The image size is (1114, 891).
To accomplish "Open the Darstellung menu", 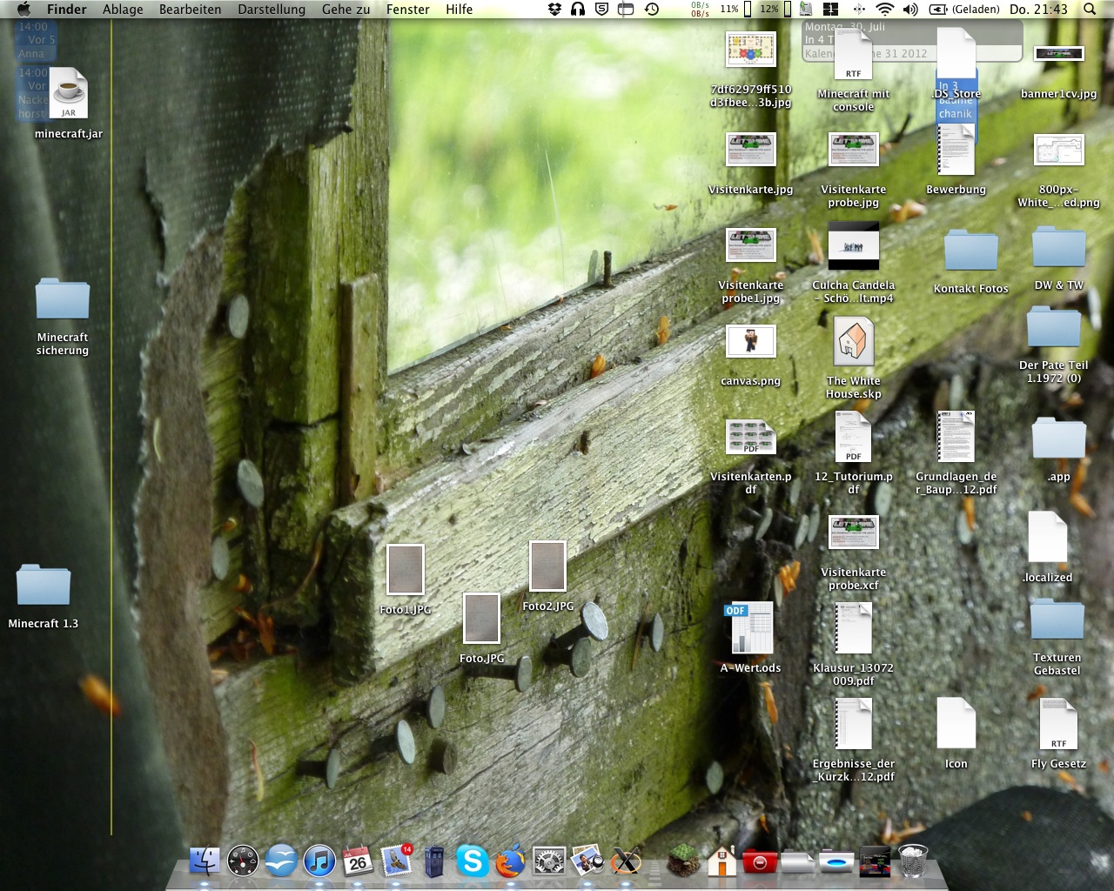I will [272, 9].
